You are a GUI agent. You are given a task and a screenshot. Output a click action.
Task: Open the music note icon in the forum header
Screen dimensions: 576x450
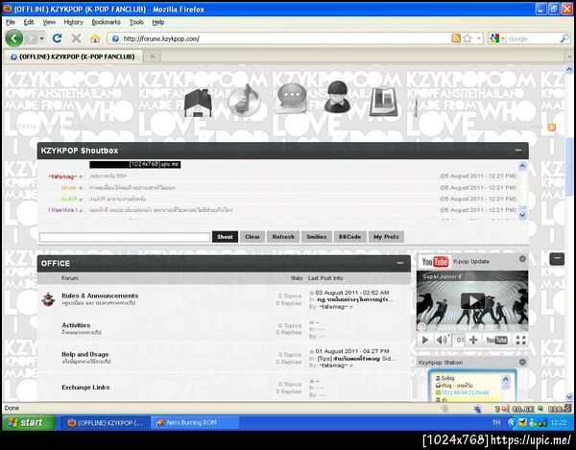pos(245,100)
